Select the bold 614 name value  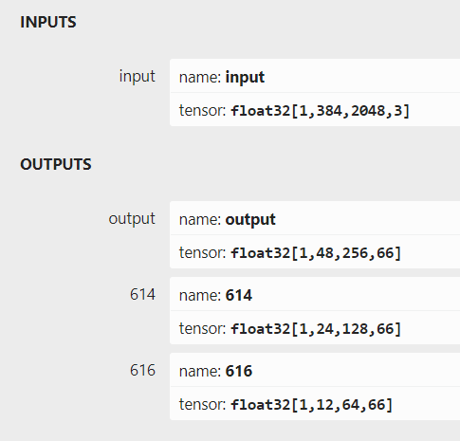239,296
